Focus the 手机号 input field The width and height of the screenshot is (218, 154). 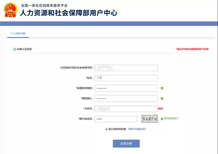[126, 109]
